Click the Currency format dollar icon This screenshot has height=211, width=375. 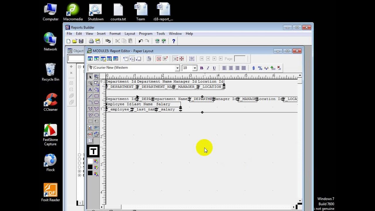coord(254,68)
